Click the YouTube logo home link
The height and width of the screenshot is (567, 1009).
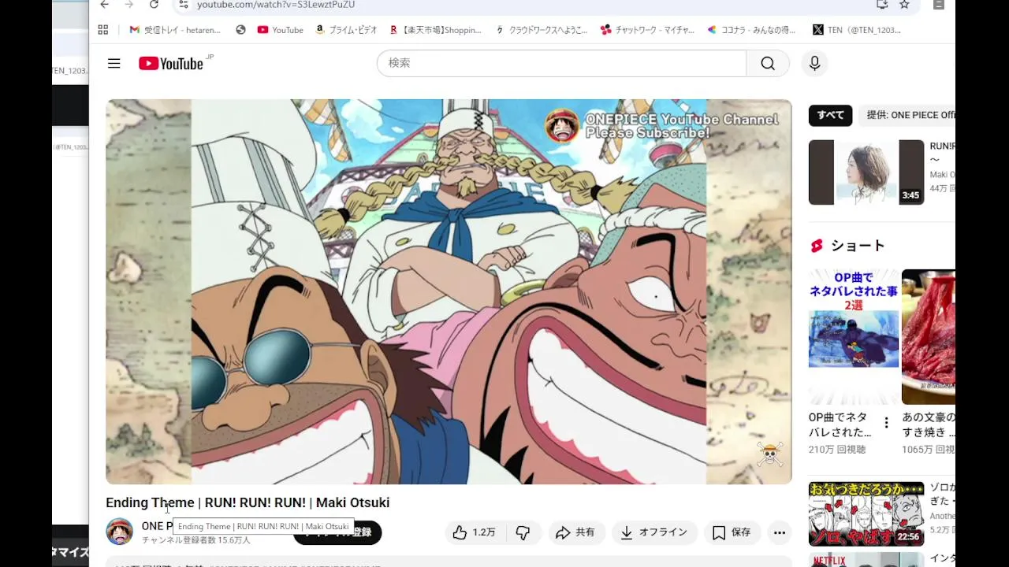click(171, 64)
